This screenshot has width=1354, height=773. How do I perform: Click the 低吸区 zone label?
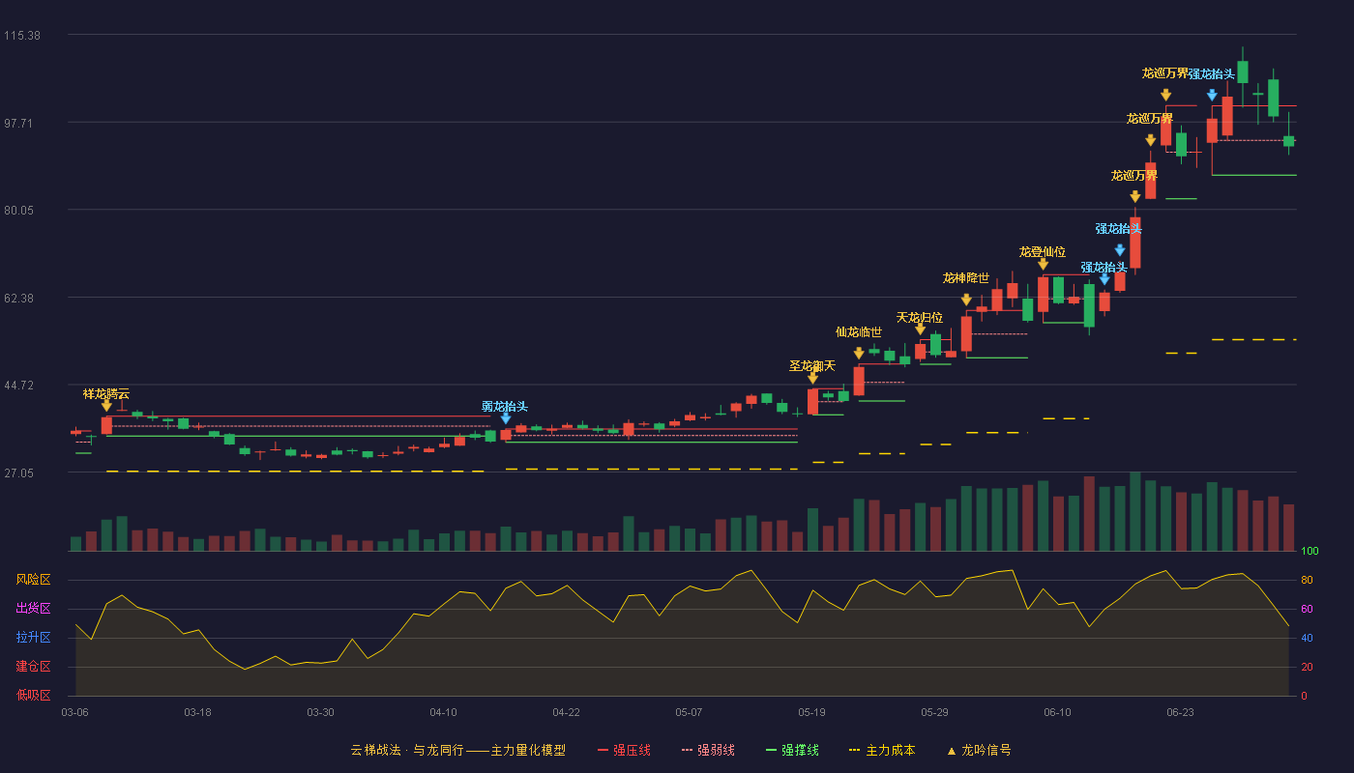[x=33, y=695]
